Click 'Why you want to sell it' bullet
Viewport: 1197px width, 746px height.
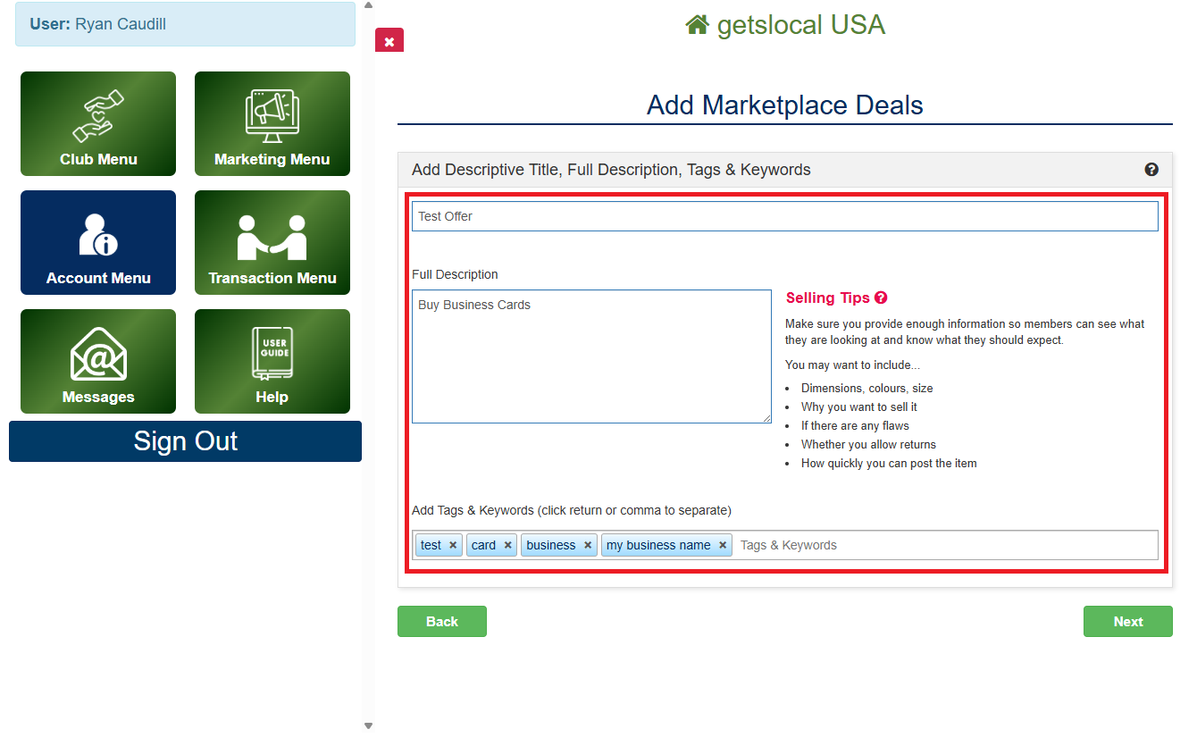(859, 407)
